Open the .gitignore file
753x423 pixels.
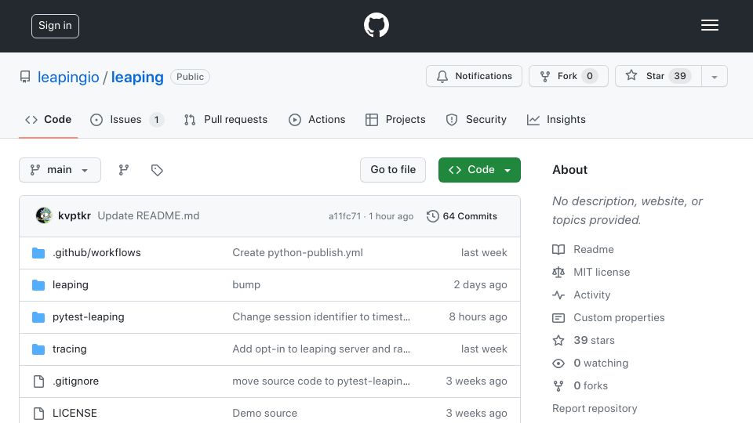pyautogui.click(x=75, y=381)
